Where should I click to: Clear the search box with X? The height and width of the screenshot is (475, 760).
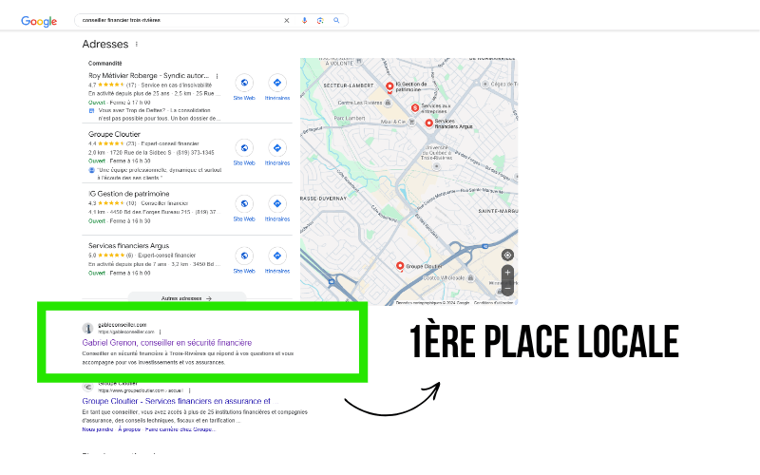pyautogui.click(x=287, y=20)
